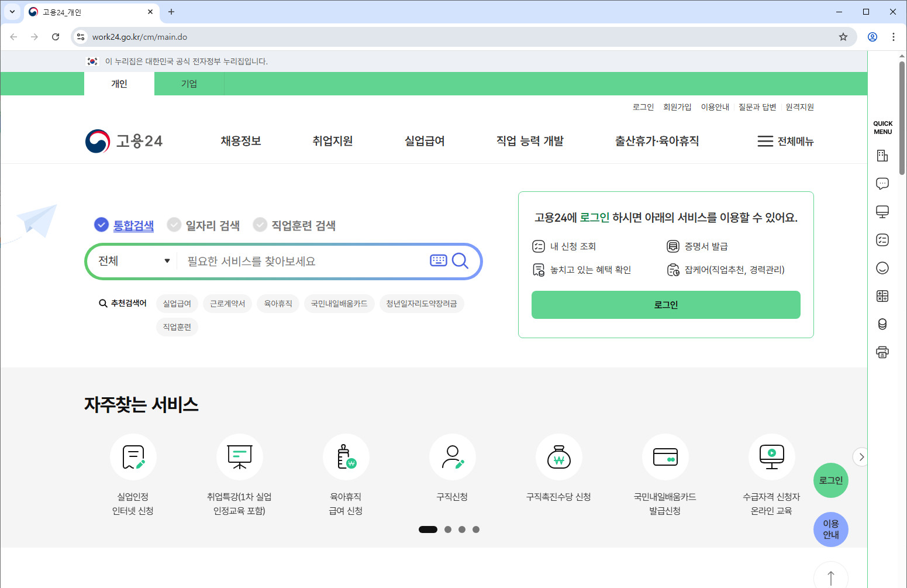The height and width of the screenshot is (588, 907).
Task: Open the building icon in Quick Menu
Action: 882,156
